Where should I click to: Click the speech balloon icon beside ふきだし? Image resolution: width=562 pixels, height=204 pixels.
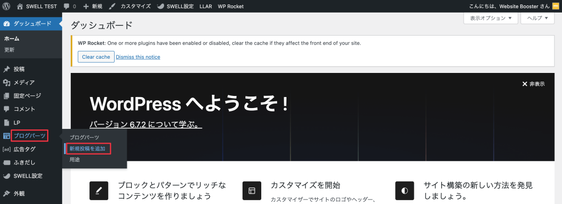7,162
